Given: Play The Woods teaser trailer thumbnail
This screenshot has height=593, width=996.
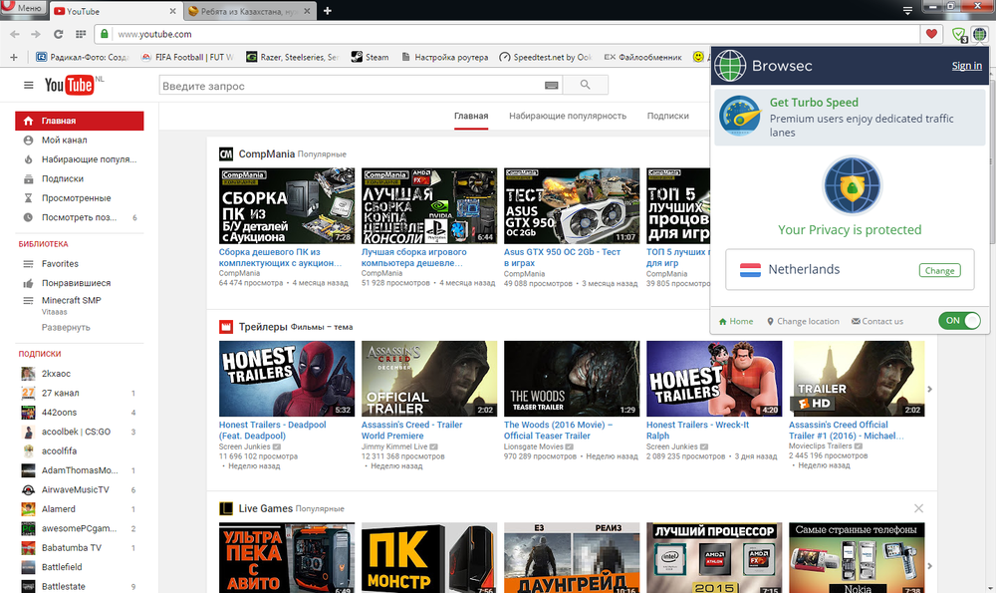Looking at the screenshot, I should [x=572, y=379].
